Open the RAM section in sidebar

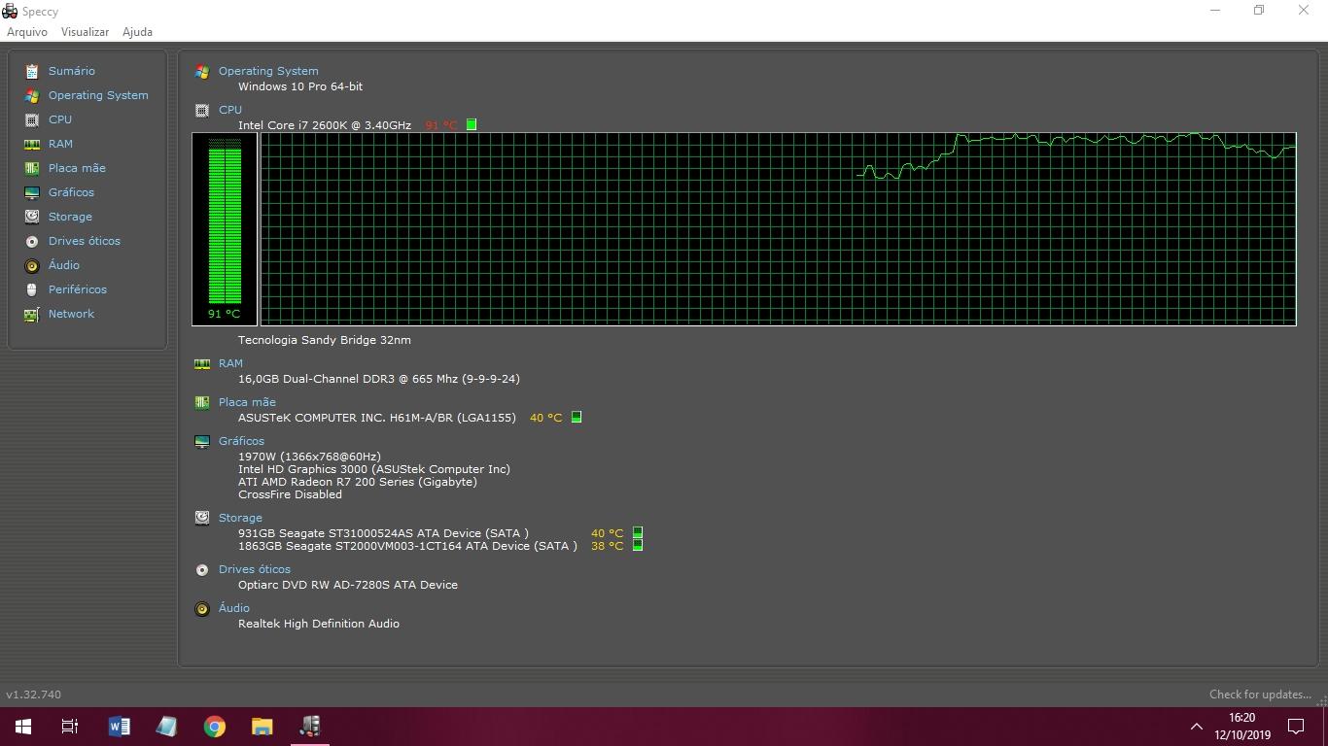click(60, 144)
